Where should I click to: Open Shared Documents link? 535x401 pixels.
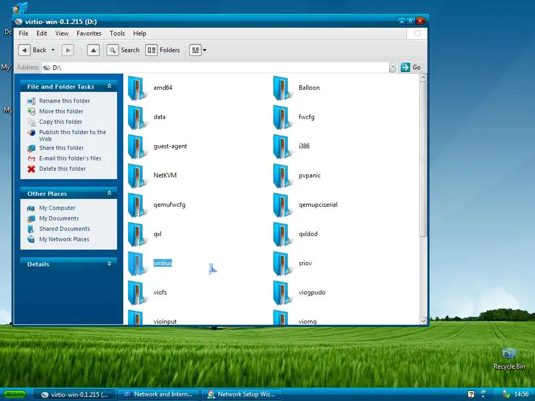(x=64, y=229)
